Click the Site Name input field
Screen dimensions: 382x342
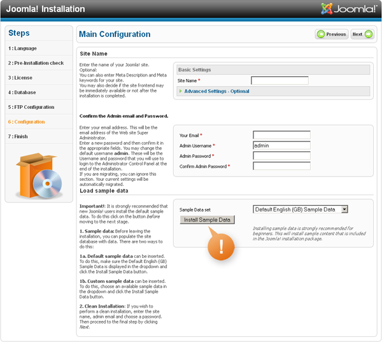click(279, 80)
